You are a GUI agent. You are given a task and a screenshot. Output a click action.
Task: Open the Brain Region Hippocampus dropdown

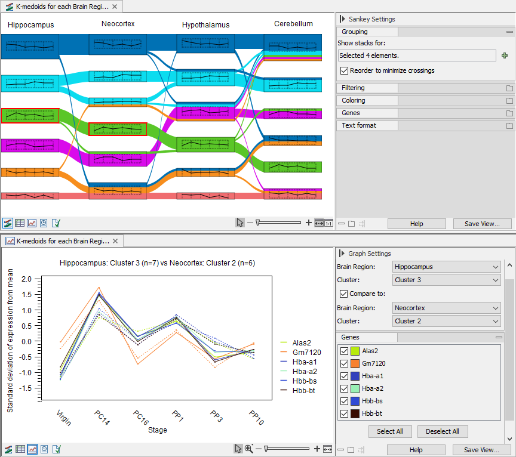[446, 267]
